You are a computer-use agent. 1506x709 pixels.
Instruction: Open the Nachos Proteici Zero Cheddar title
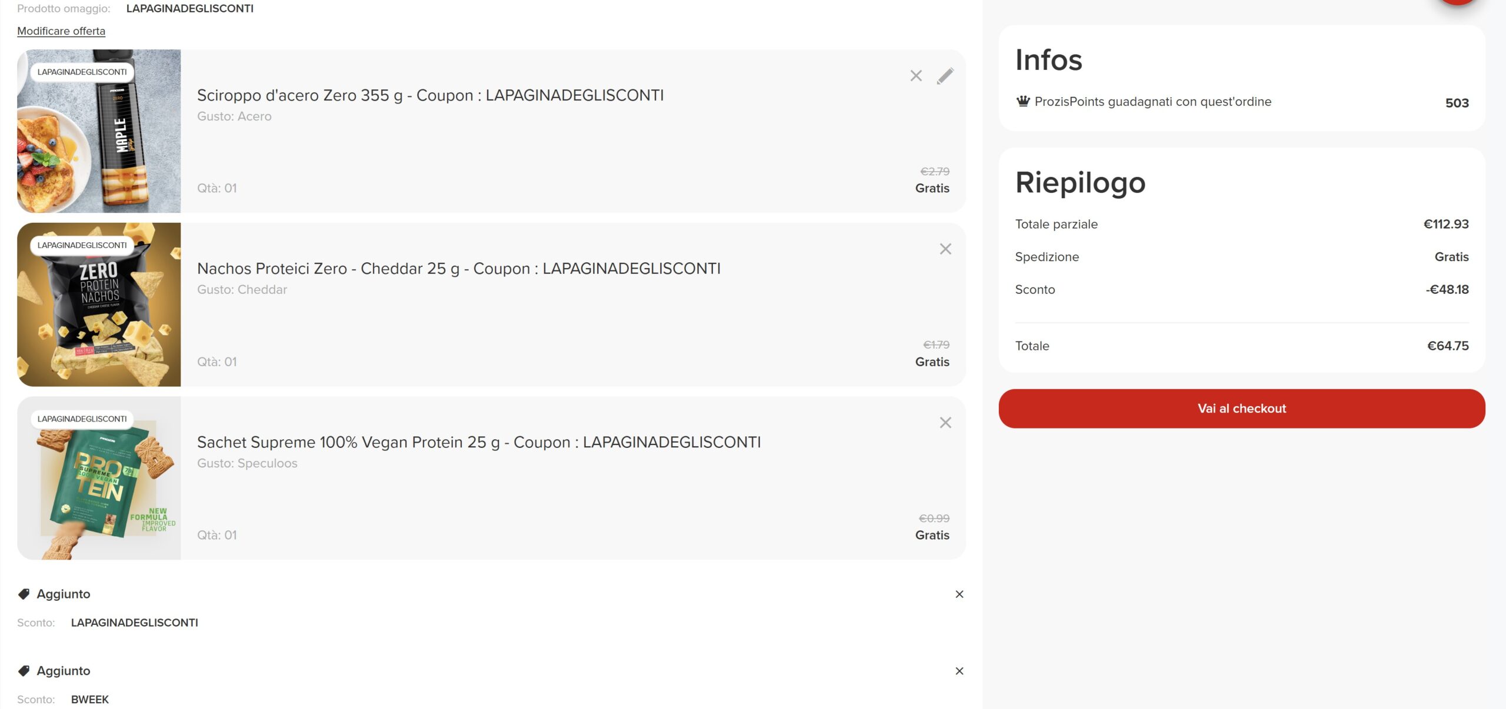[458, 269]
